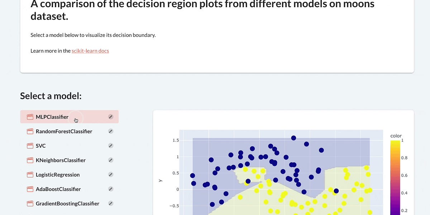Click the 'Select a model:' heading label
The height and width of the screenshot is (215, 430).
(x=51, y=96)
